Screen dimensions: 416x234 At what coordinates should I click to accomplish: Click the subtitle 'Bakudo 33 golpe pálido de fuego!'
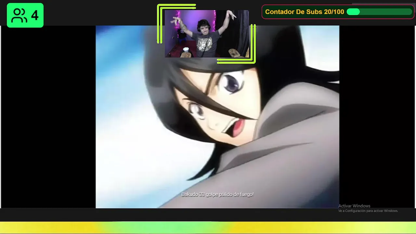click(217, 194)
